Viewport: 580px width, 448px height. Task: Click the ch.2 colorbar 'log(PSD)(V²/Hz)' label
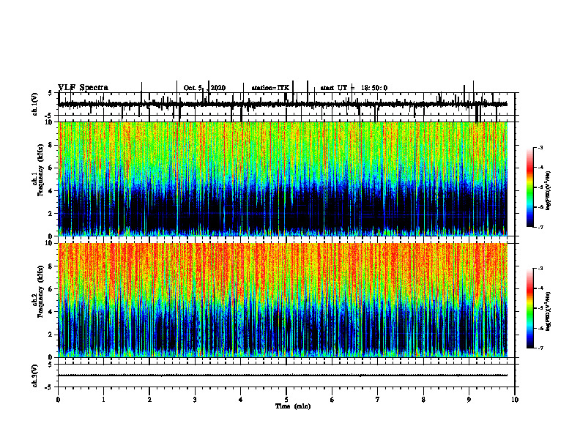coord(549,310)
